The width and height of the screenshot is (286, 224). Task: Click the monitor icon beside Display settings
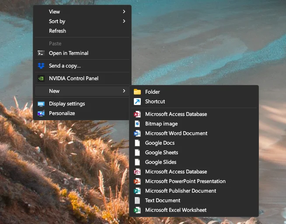tap(41, 104)
